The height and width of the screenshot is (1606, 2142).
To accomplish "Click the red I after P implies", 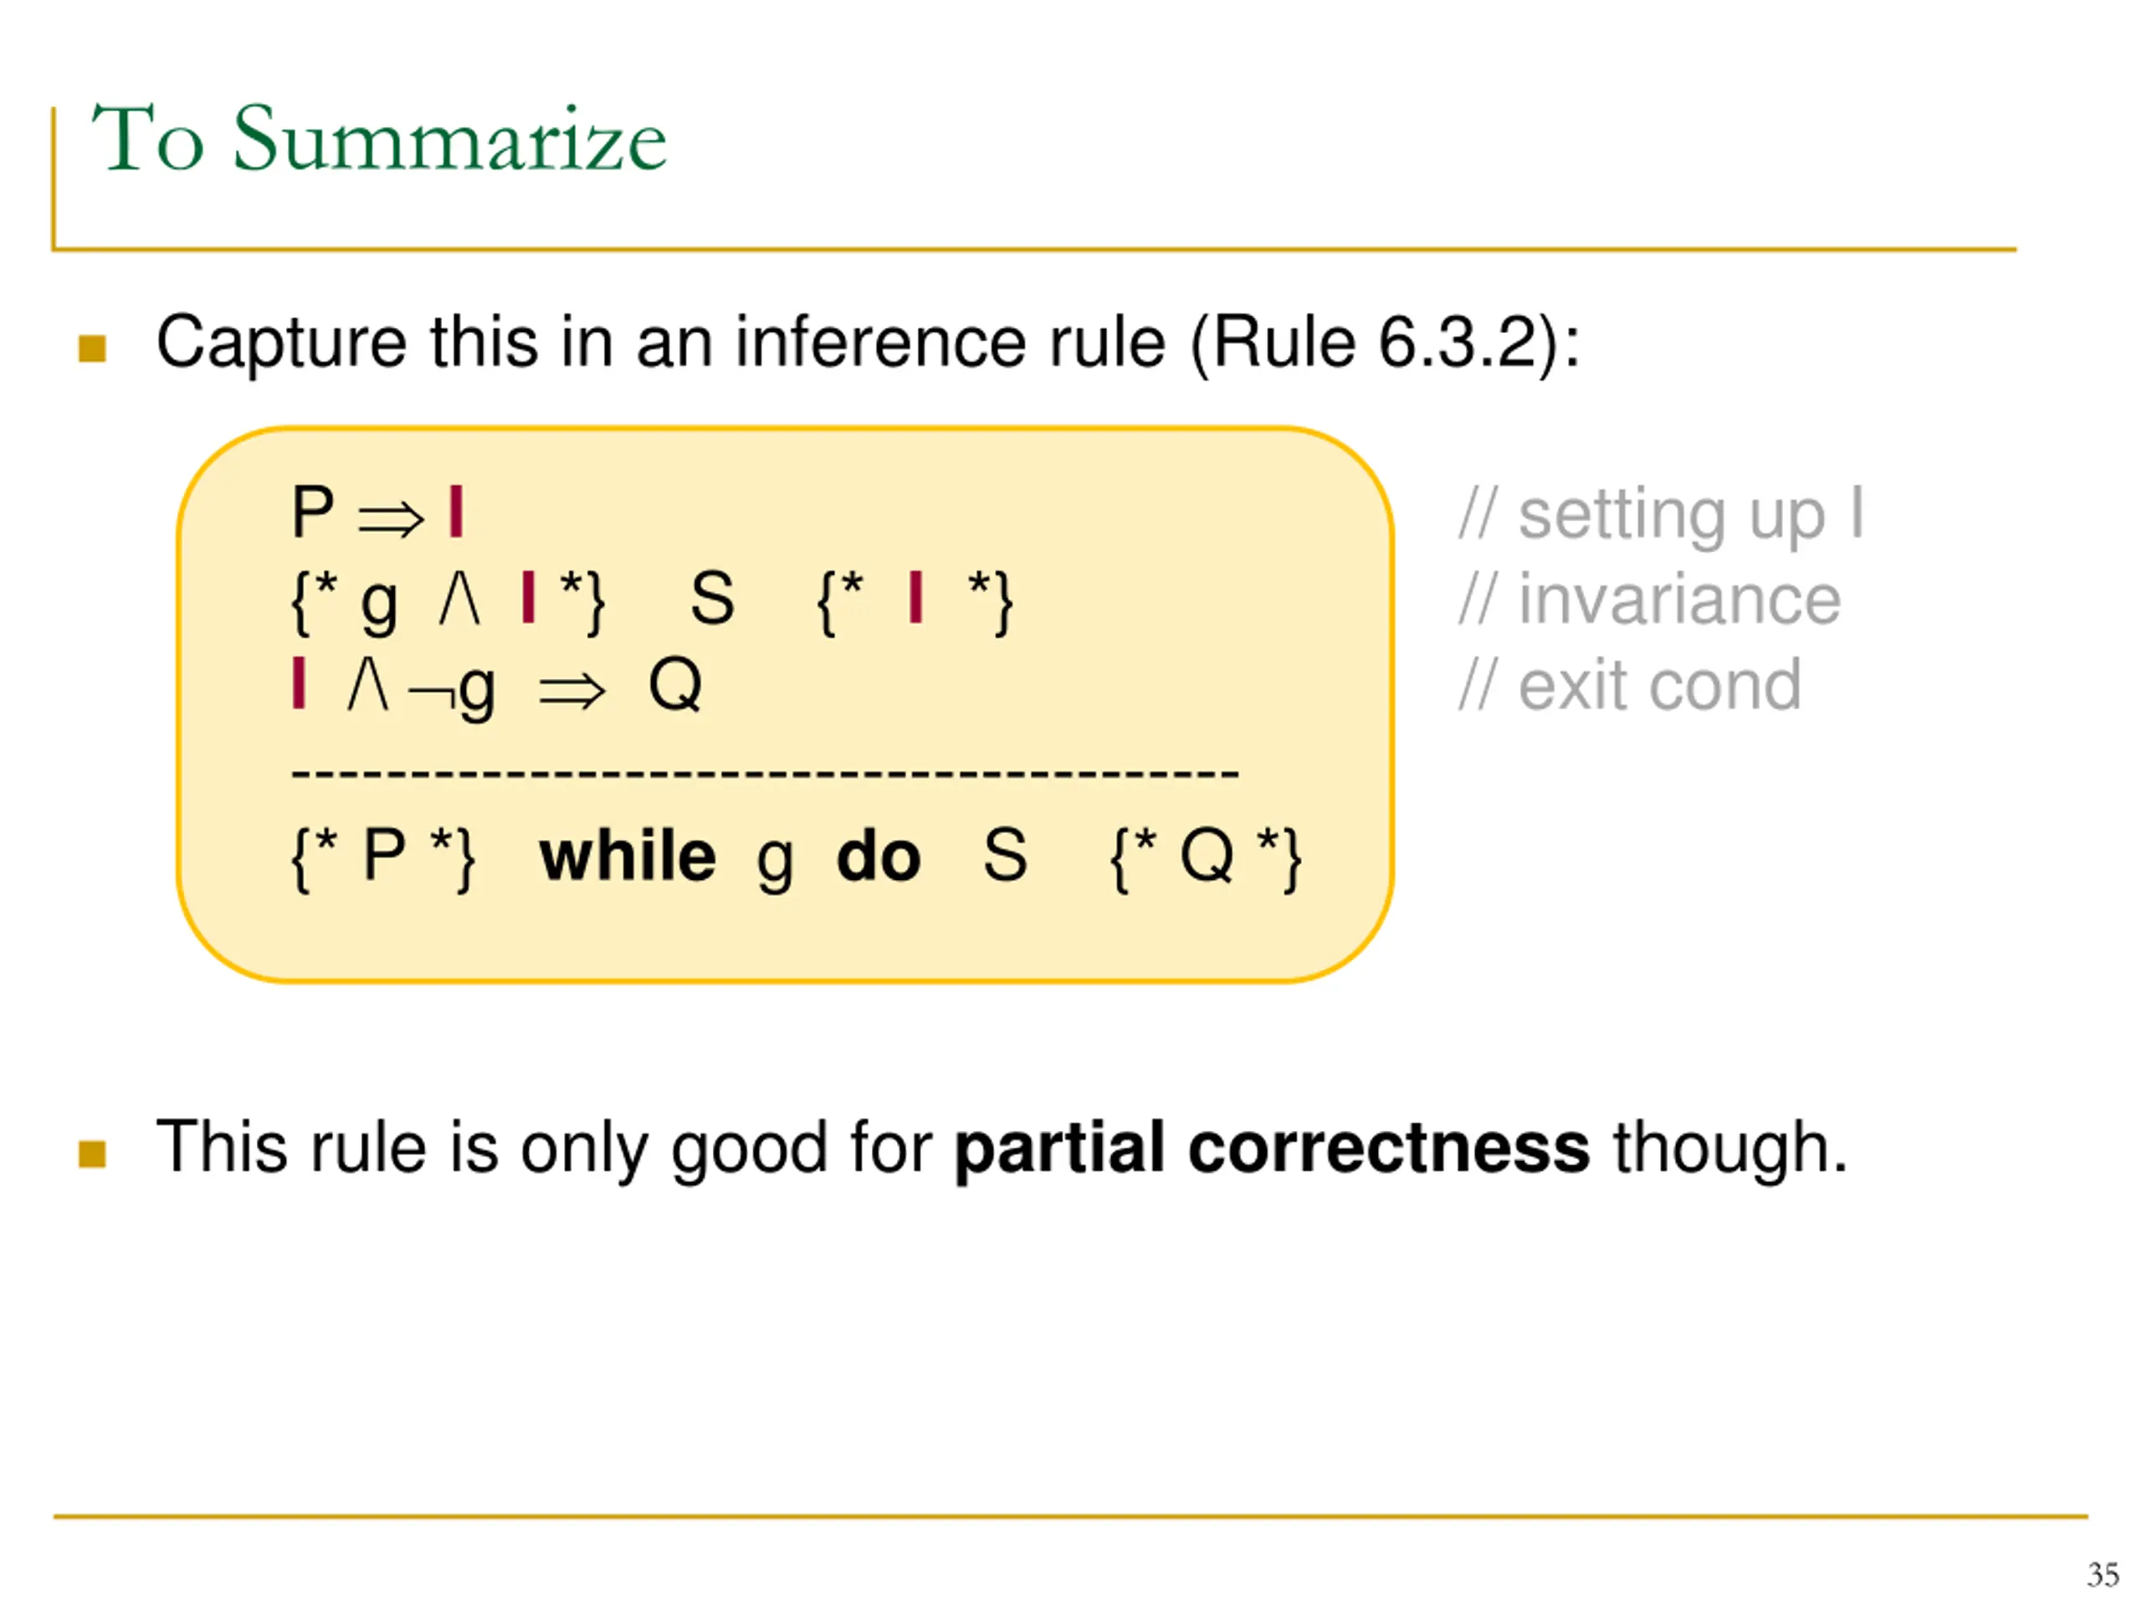I will click(x=457, y=512).
